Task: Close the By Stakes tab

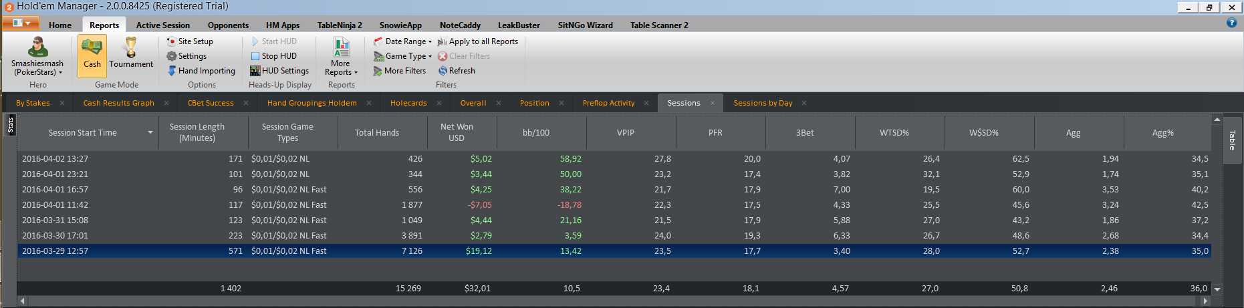Action: click(62, 103)
